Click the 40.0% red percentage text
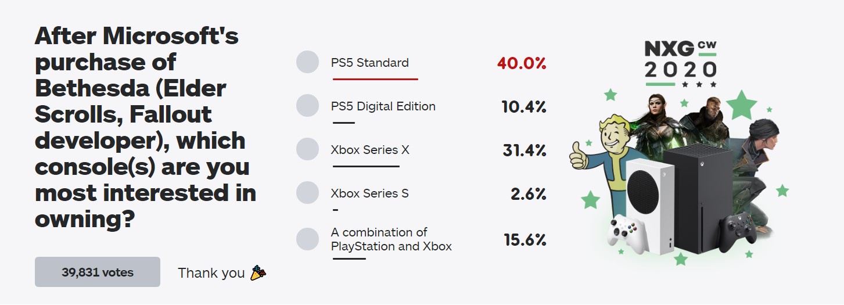 522,63
